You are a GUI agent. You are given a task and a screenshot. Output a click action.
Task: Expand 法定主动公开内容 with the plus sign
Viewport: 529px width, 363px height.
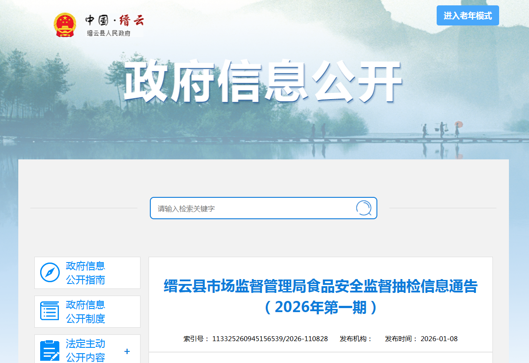[127, 351]
